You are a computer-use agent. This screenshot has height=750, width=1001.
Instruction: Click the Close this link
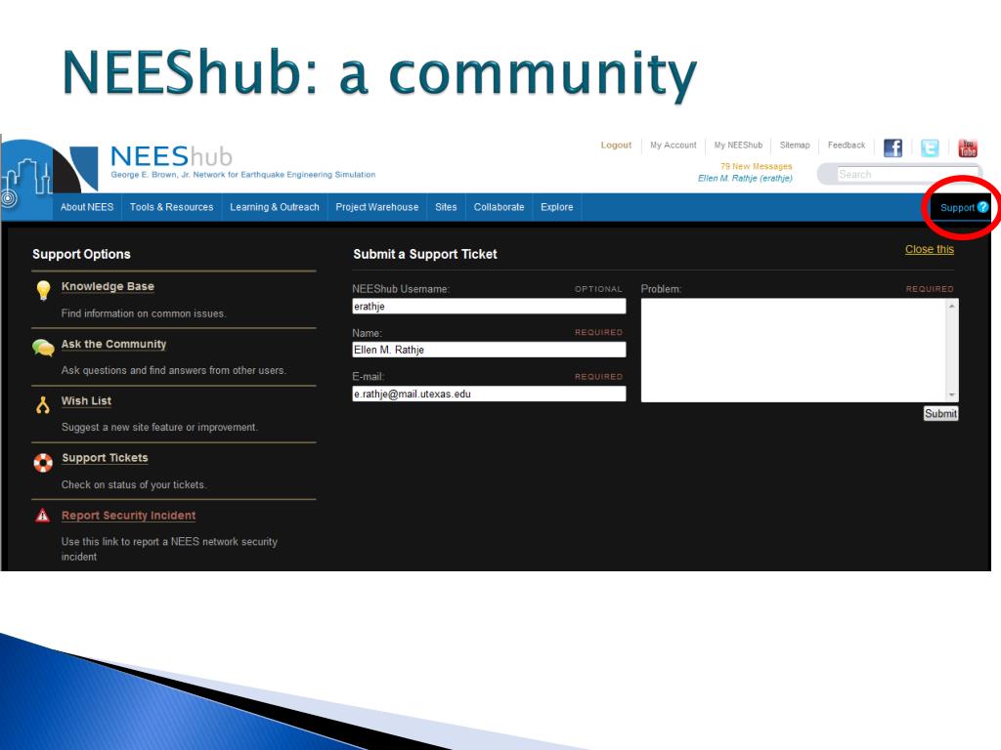click(x=930, y=249)
